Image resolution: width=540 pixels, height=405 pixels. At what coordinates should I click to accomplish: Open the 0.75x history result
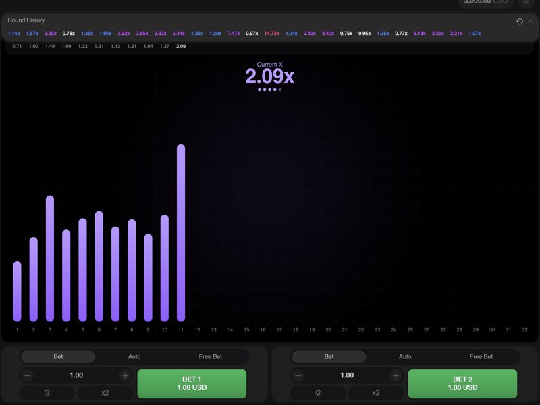click(x=346, y=33)
